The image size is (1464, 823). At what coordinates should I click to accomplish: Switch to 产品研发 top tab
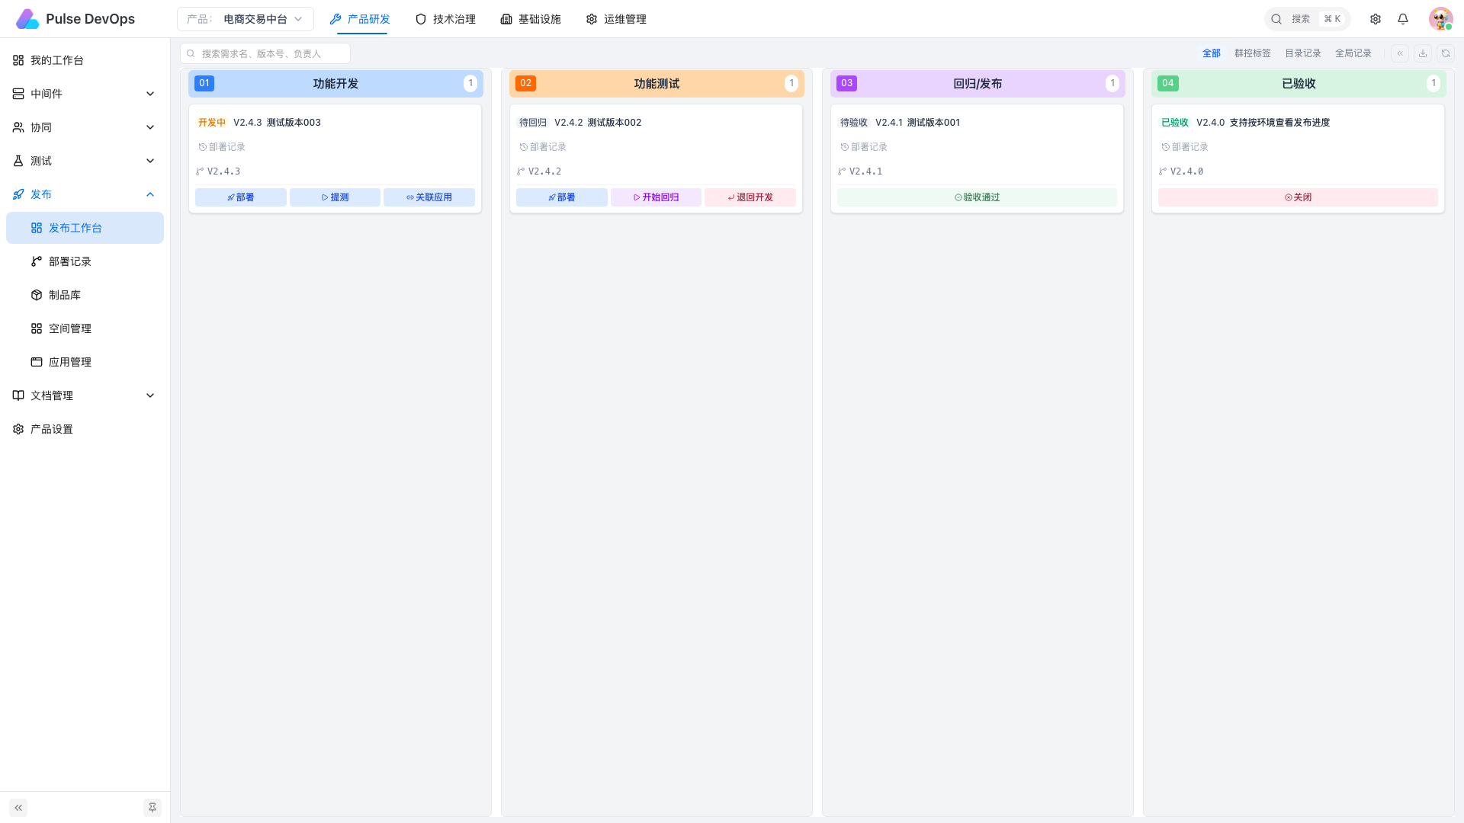coord(360,19)
